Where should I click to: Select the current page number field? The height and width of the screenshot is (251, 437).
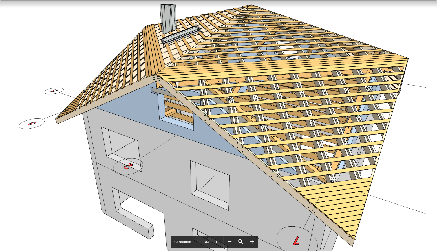[198, 242]
